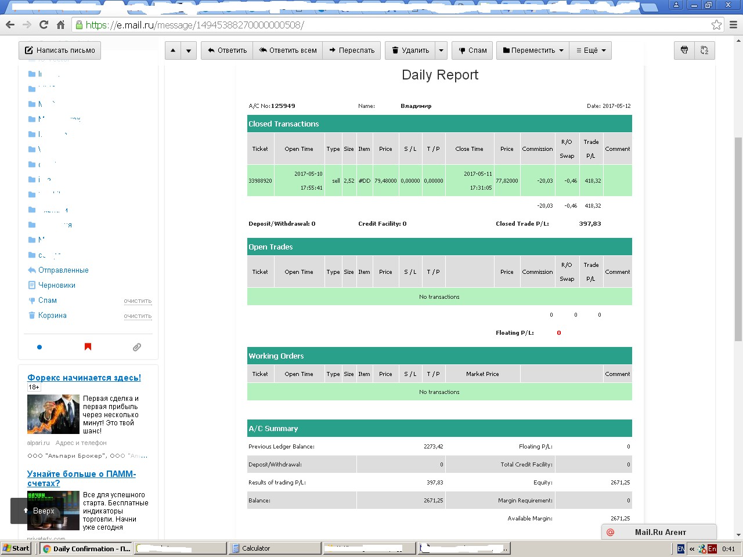Open the ad link Форекс начинается здесь!
743x557 pixels.
click(84, 378)
